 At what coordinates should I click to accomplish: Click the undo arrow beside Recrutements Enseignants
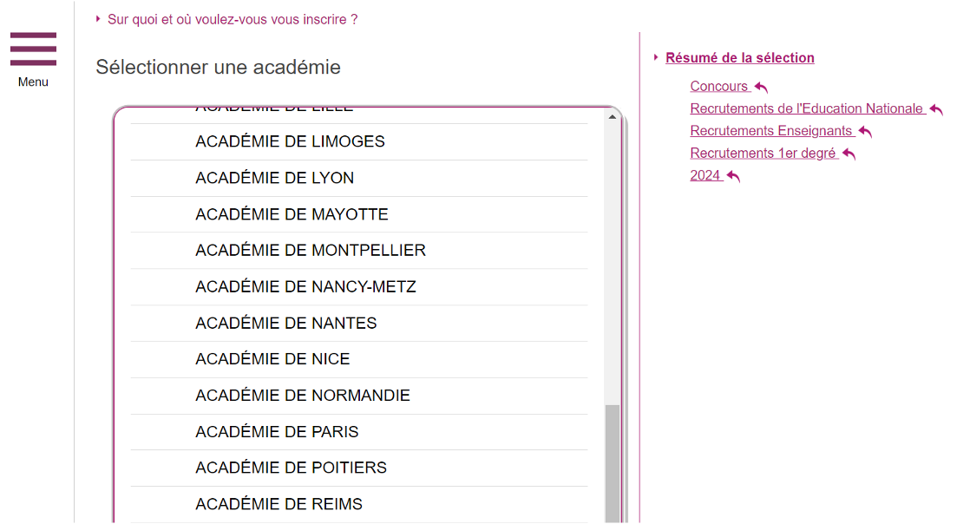pos(864,132)
